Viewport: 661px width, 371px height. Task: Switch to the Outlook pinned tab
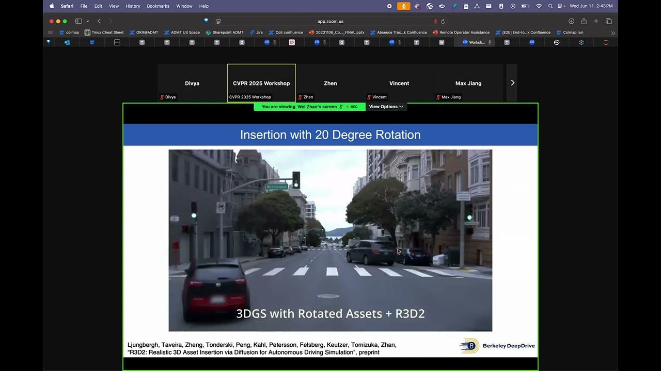[67, 42]
